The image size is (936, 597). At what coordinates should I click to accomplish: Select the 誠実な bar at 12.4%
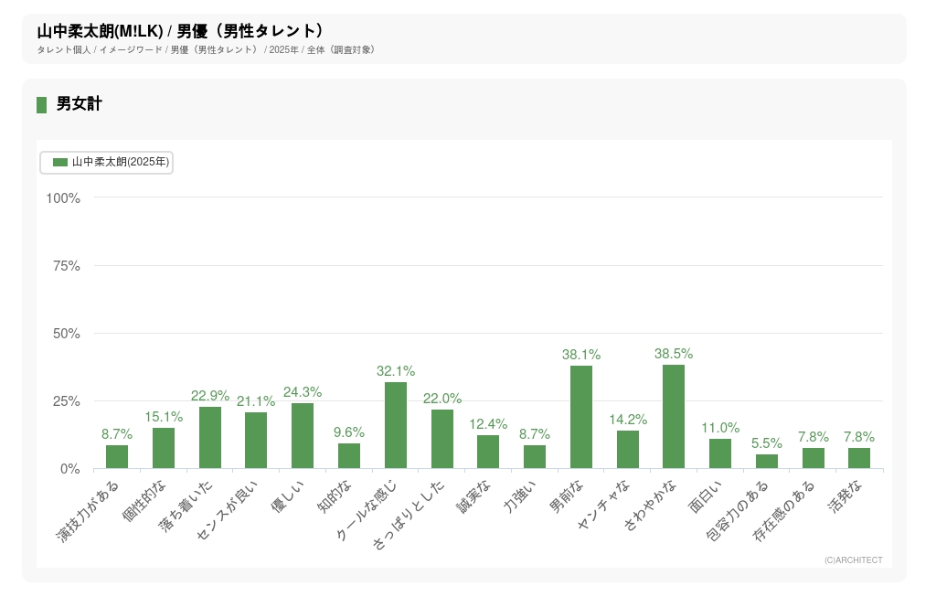coord(488,452)
